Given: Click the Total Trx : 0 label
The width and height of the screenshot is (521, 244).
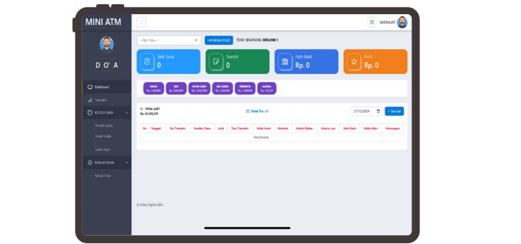Looking at the screenshot, I should click(259, 111).
